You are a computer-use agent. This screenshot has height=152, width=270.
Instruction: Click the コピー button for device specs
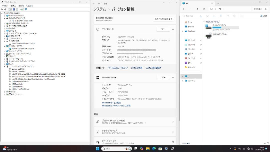[x=163, y=29]
